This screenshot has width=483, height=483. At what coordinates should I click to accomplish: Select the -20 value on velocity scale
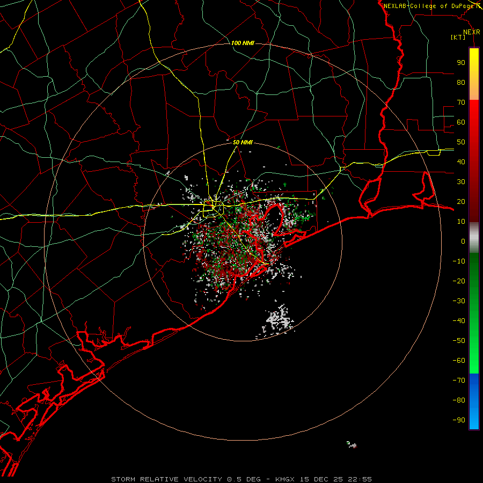[459, 281]
